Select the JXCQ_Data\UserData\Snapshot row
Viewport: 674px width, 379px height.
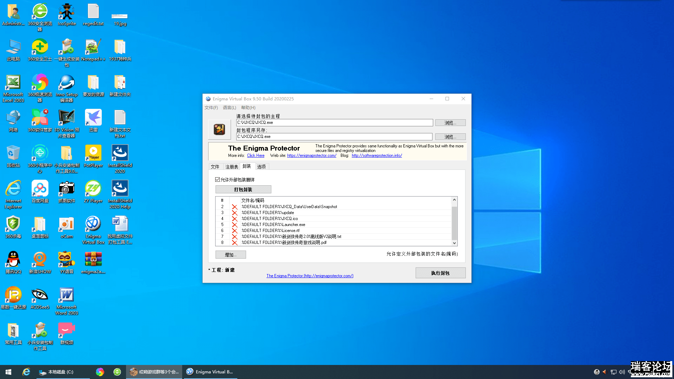point(333,207)
